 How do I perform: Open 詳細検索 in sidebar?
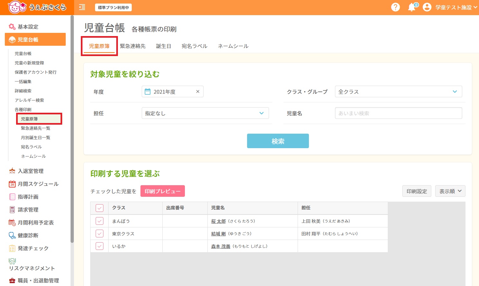pos(23,91)
